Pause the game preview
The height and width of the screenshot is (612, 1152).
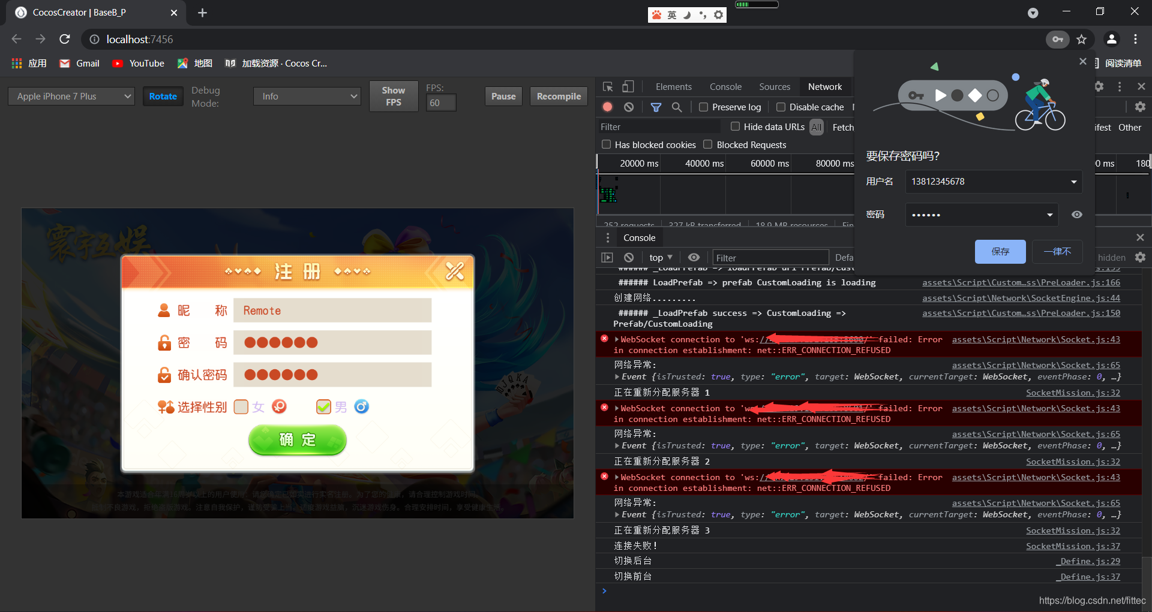pyautogui.click(x=503, y=96)
